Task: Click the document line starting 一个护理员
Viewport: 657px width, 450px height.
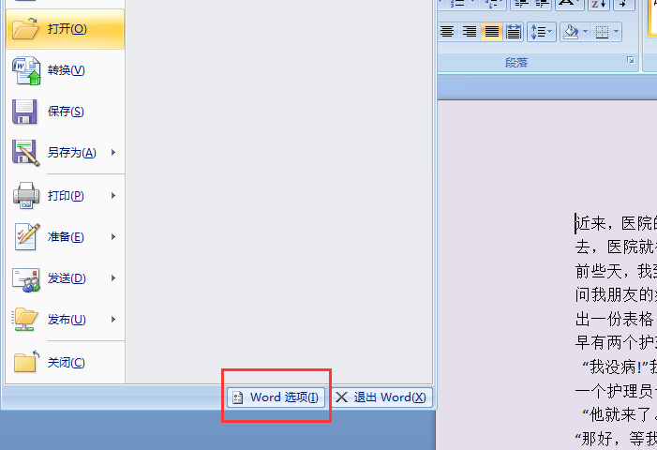Action: tap(616, 391)
